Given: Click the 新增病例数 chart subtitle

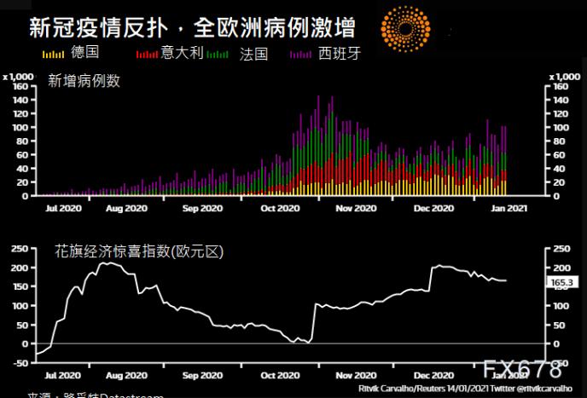Looking at the screenshot, I should pos(84,81).
